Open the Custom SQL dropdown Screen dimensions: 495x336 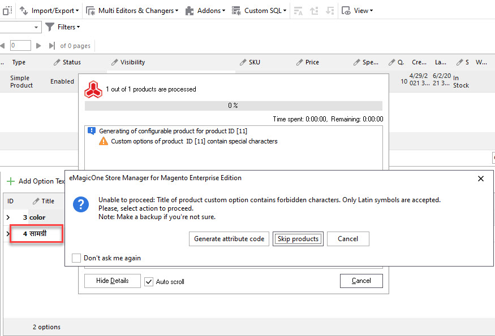(x=259, y=11)
